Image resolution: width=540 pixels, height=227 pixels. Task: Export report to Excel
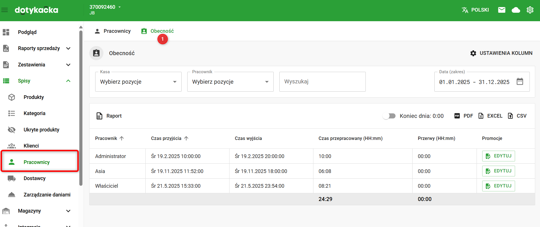point(490,116)
